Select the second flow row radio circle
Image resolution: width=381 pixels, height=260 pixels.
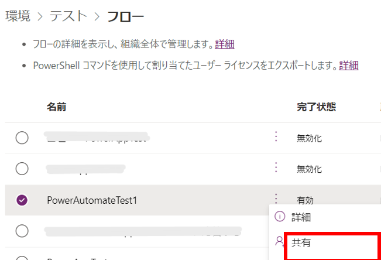[x=22, y=169]
